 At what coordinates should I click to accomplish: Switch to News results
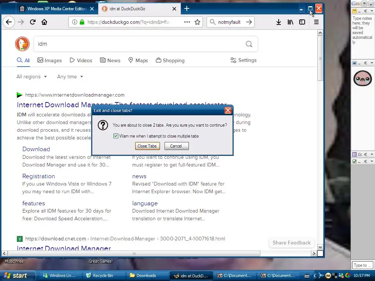[x=110, y=60]
